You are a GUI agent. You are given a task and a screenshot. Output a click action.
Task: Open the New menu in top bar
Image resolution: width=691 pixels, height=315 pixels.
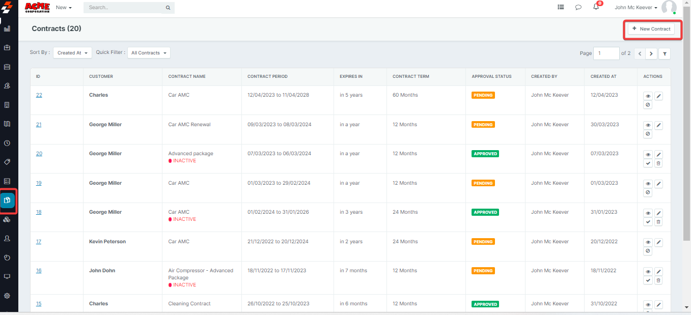64,8
